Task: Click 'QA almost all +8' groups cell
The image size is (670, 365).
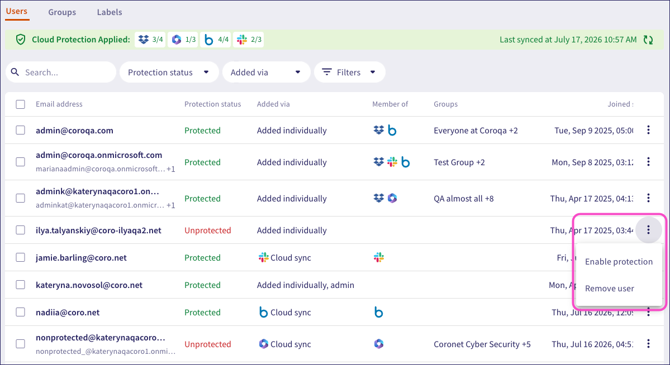Action: coord(464,199)
